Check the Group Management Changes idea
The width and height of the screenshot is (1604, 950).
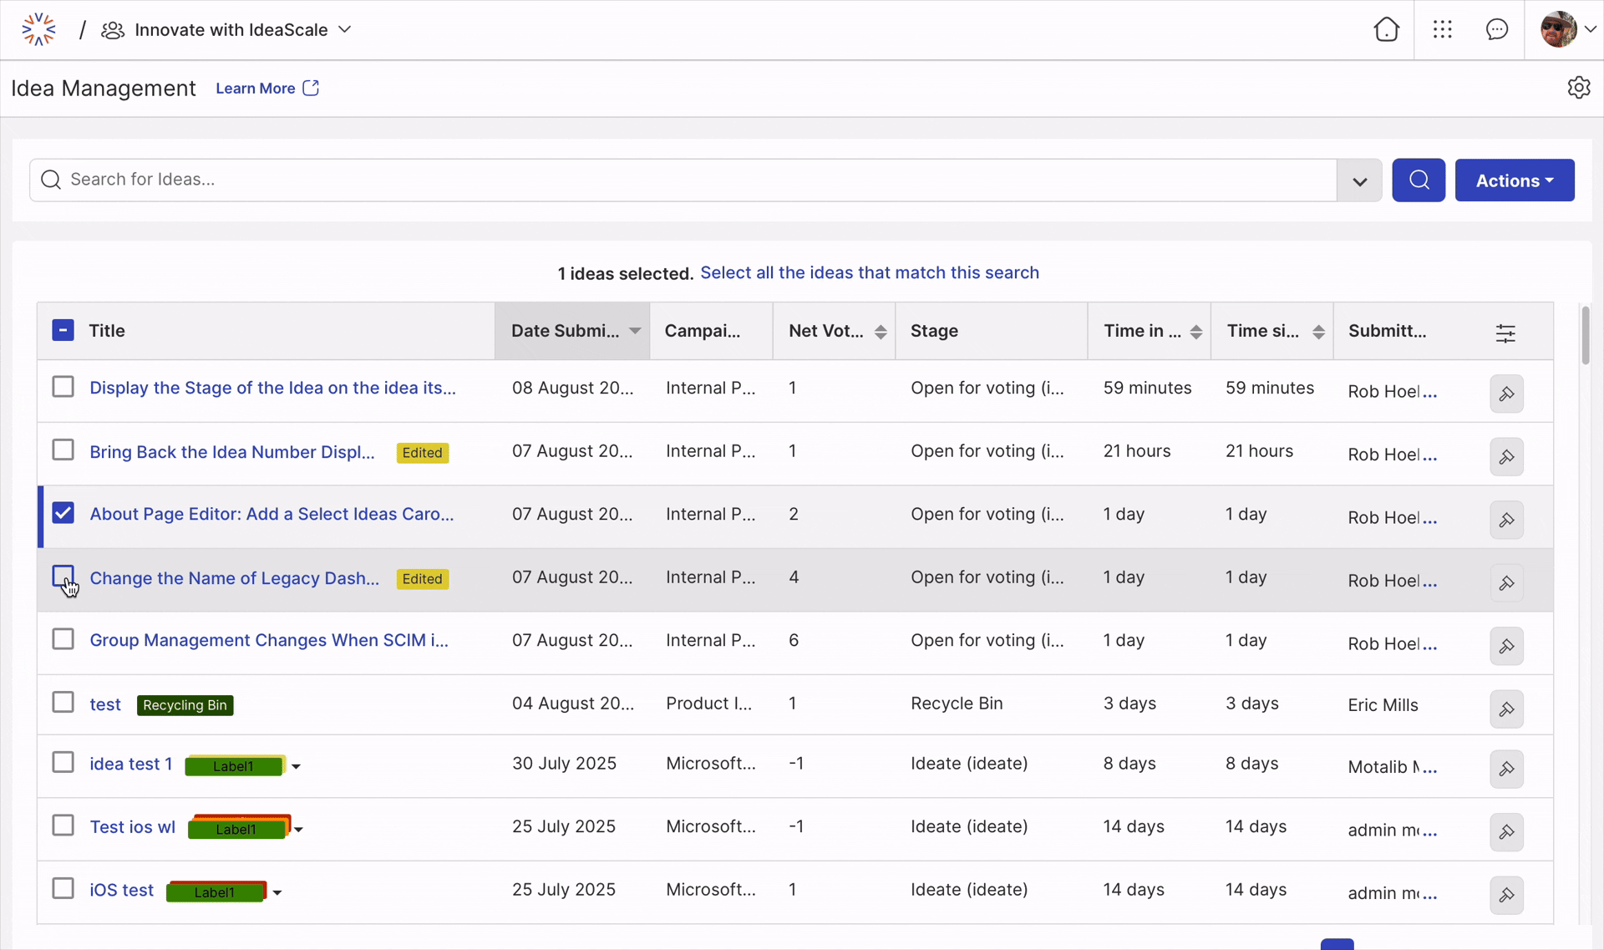(x=63, y=639)
